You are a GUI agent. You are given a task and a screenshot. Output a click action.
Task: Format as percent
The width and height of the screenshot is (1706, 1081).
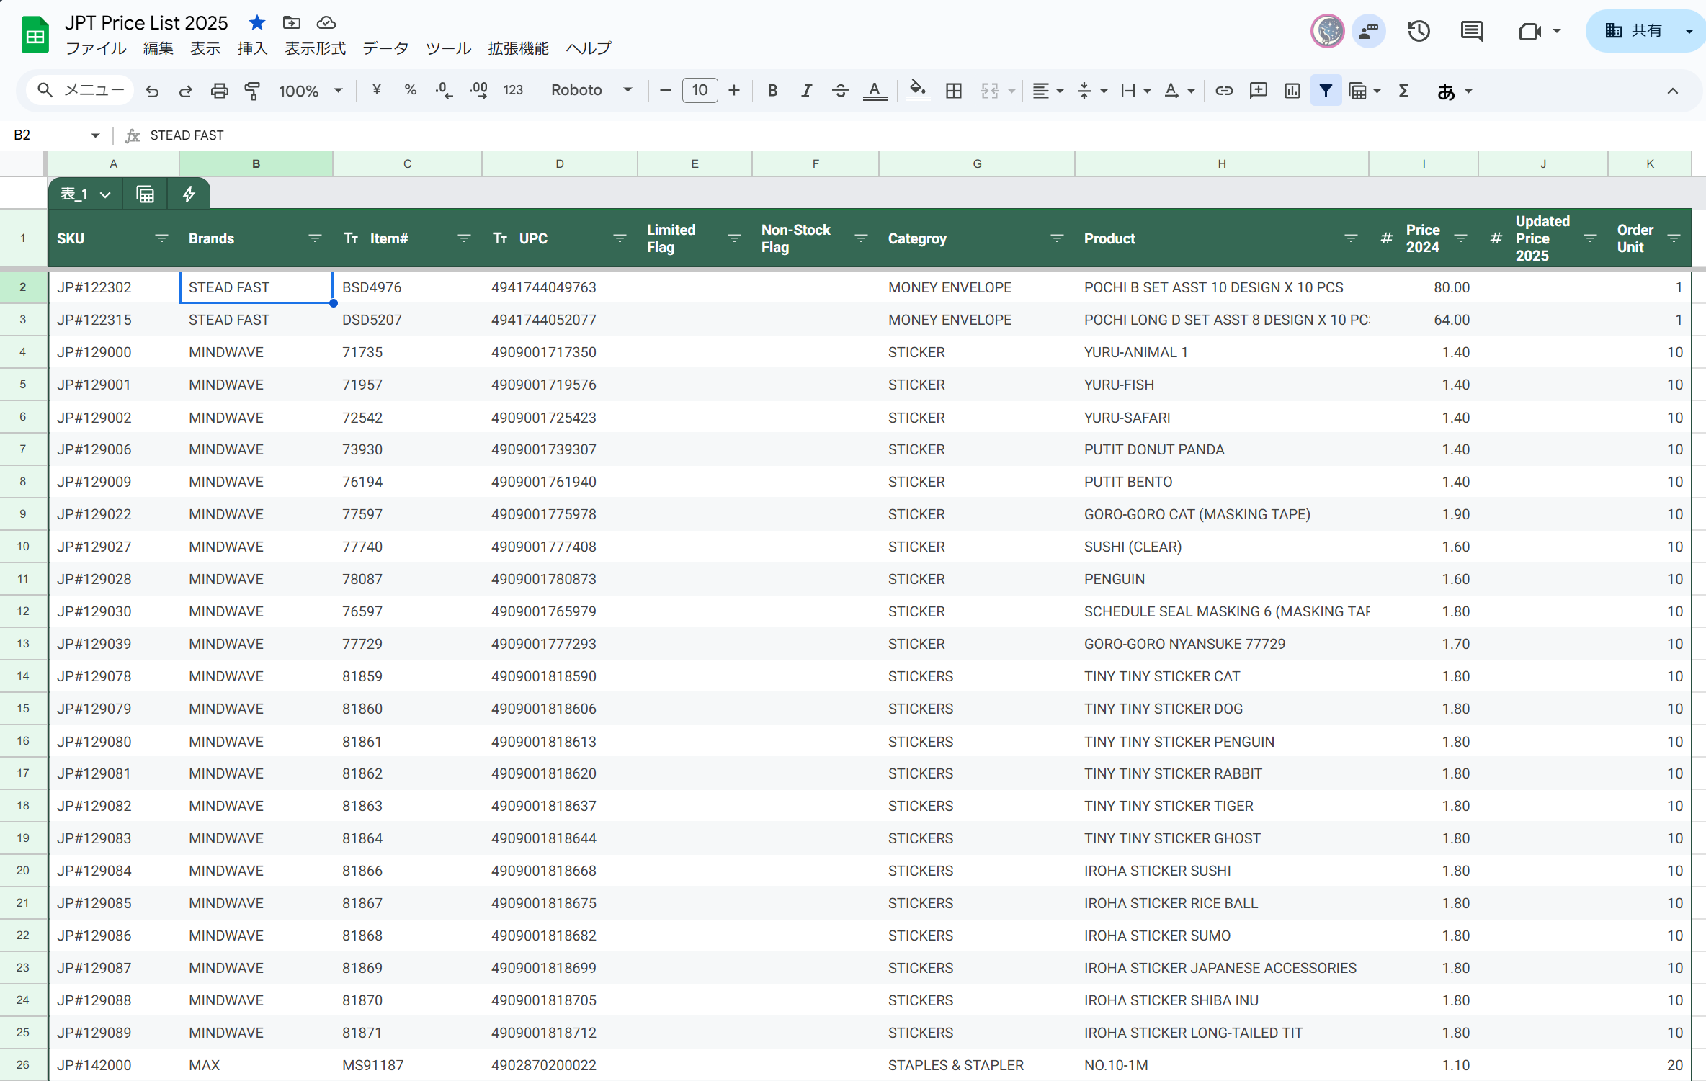tap(410, 90)
